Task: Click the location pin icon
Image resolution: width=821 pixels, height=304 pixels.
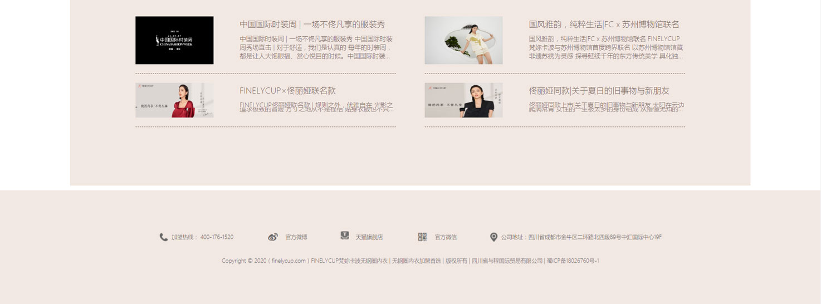Action: tap(493, 237)
